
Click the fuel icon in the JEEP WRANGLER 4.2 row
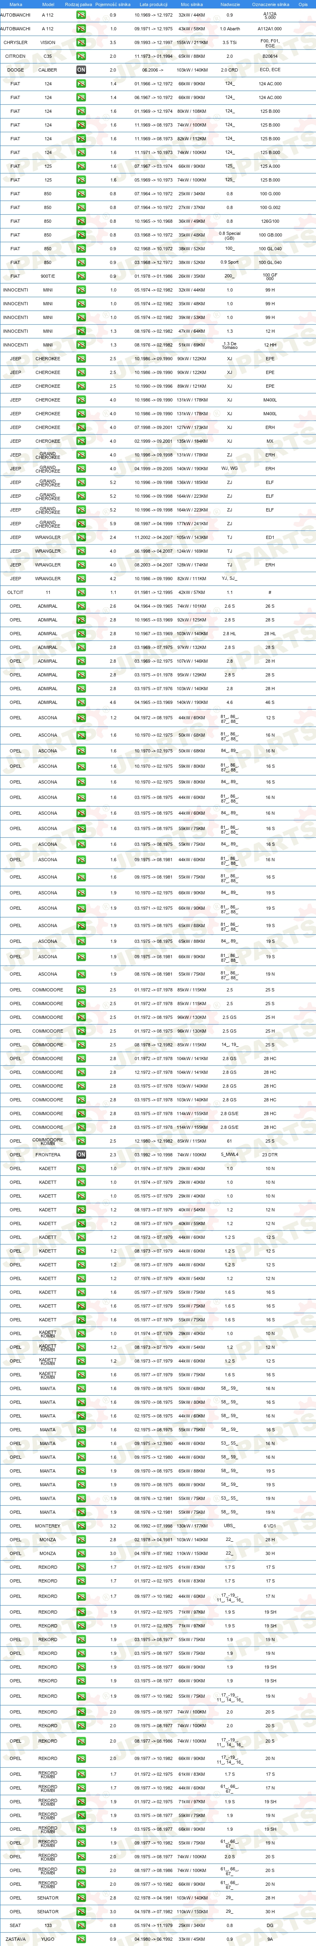click(x=81, y=579)
